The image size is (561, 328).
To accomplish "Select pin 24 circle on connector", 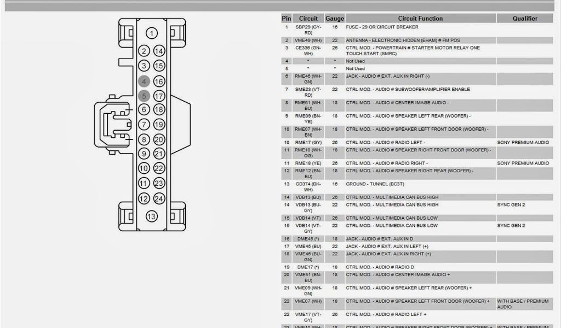I will [x=159, y=199].
